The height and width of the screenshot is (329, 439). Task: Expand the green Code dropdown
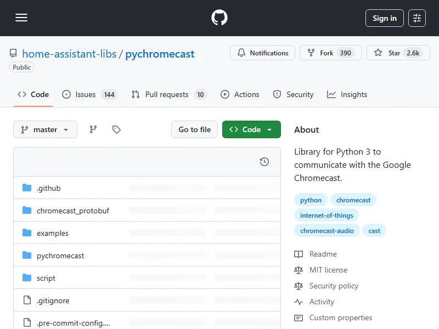[251, 129]
